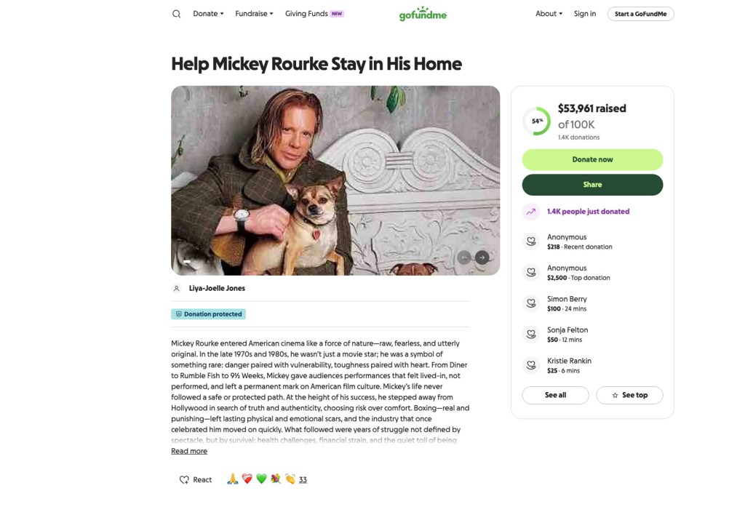Click the organizer person icon next to Liya-Joelle Jones
Screen dimensions: 745x507
(x=176, y=288)
